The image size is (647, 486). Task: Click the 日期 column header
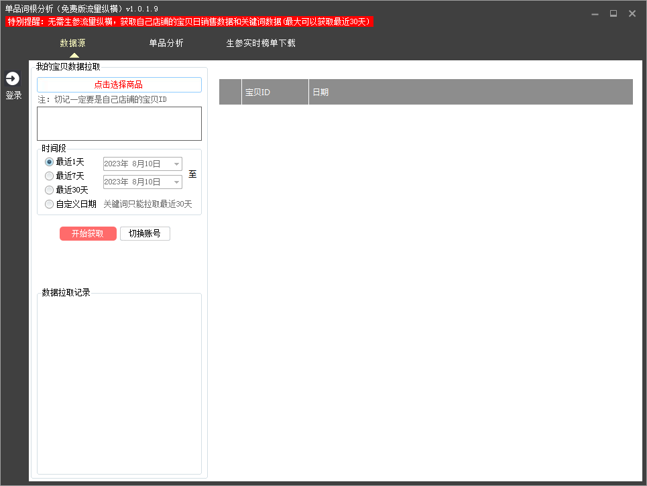click(x=469, y=92)
